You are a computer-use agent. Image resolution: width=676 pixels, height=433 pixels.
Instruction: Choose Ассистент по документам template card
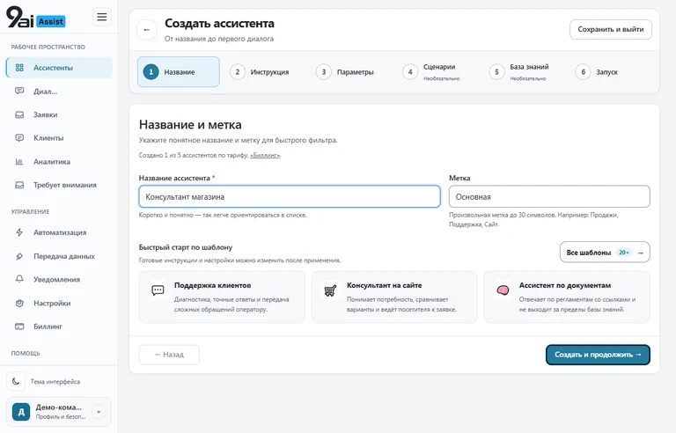coord(567,297)
